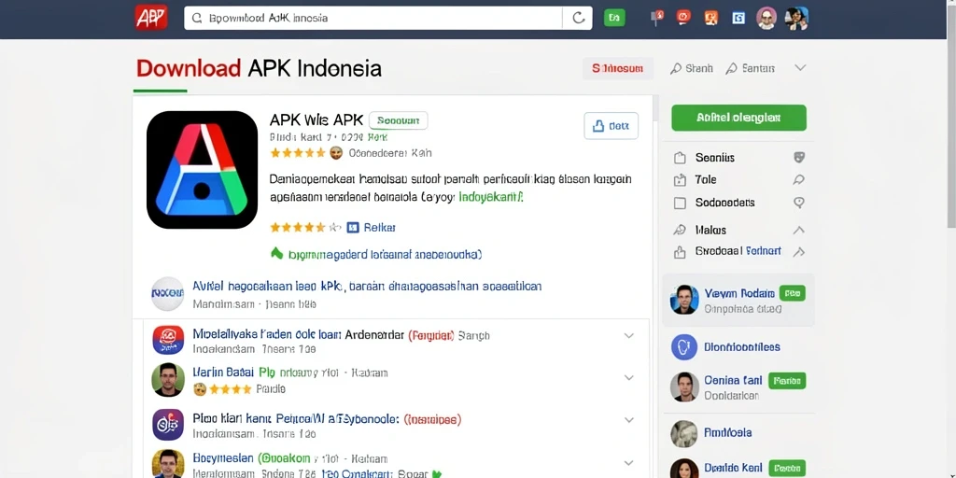Click the purple app icon in Pleo klan row

[x=168, y=425]
